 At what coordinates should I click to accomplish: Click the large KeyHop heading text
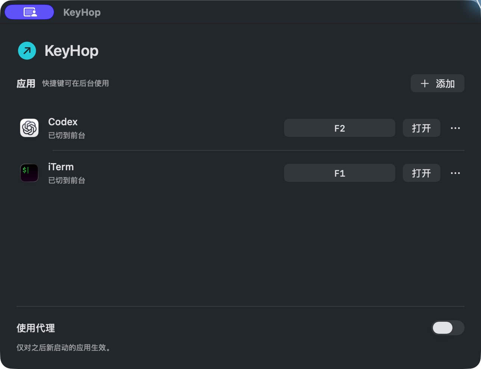(71, 51)
